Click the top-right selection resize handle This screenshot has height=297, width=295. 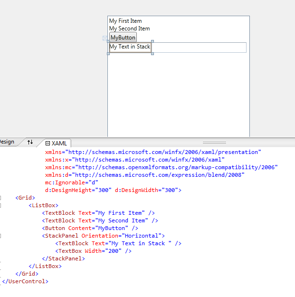pos(152,41)
